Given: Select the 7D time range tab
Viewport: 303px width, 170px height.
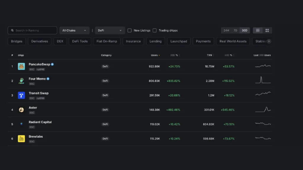Looking at the screenshot, I should tap(235, 30).
